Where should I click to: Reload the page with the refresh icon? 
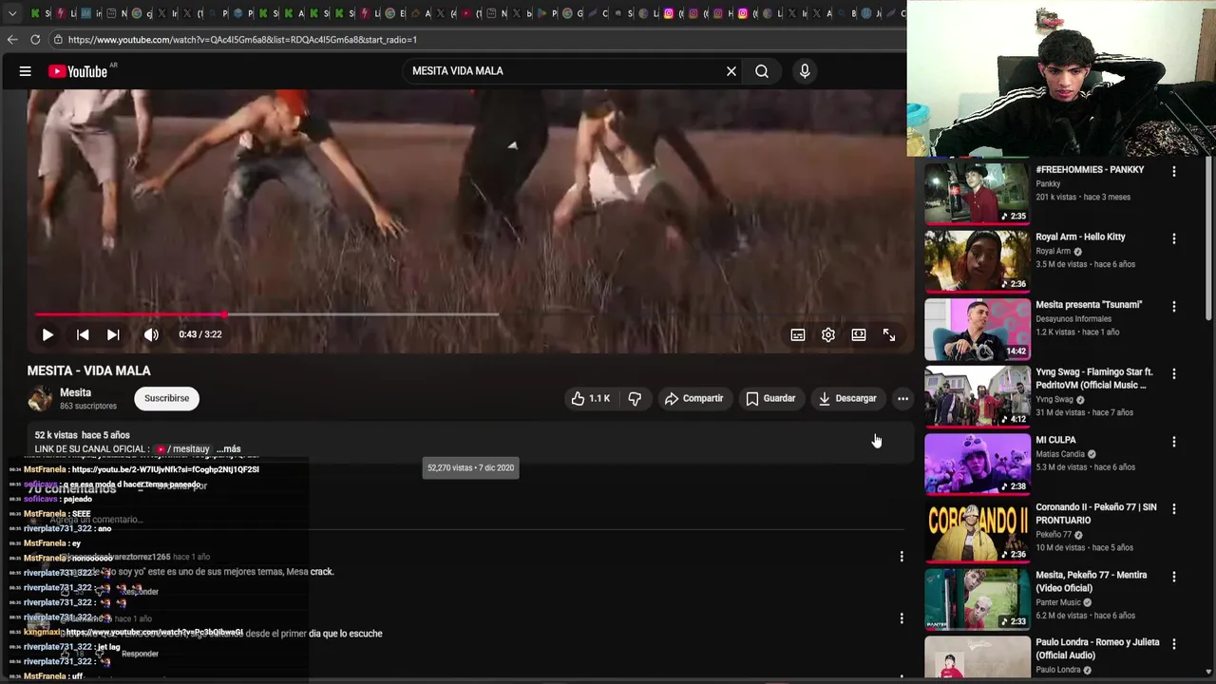coord(35,40)
